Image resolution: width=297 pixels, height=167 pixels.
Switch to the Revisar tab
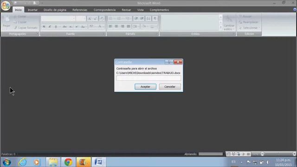126,10
